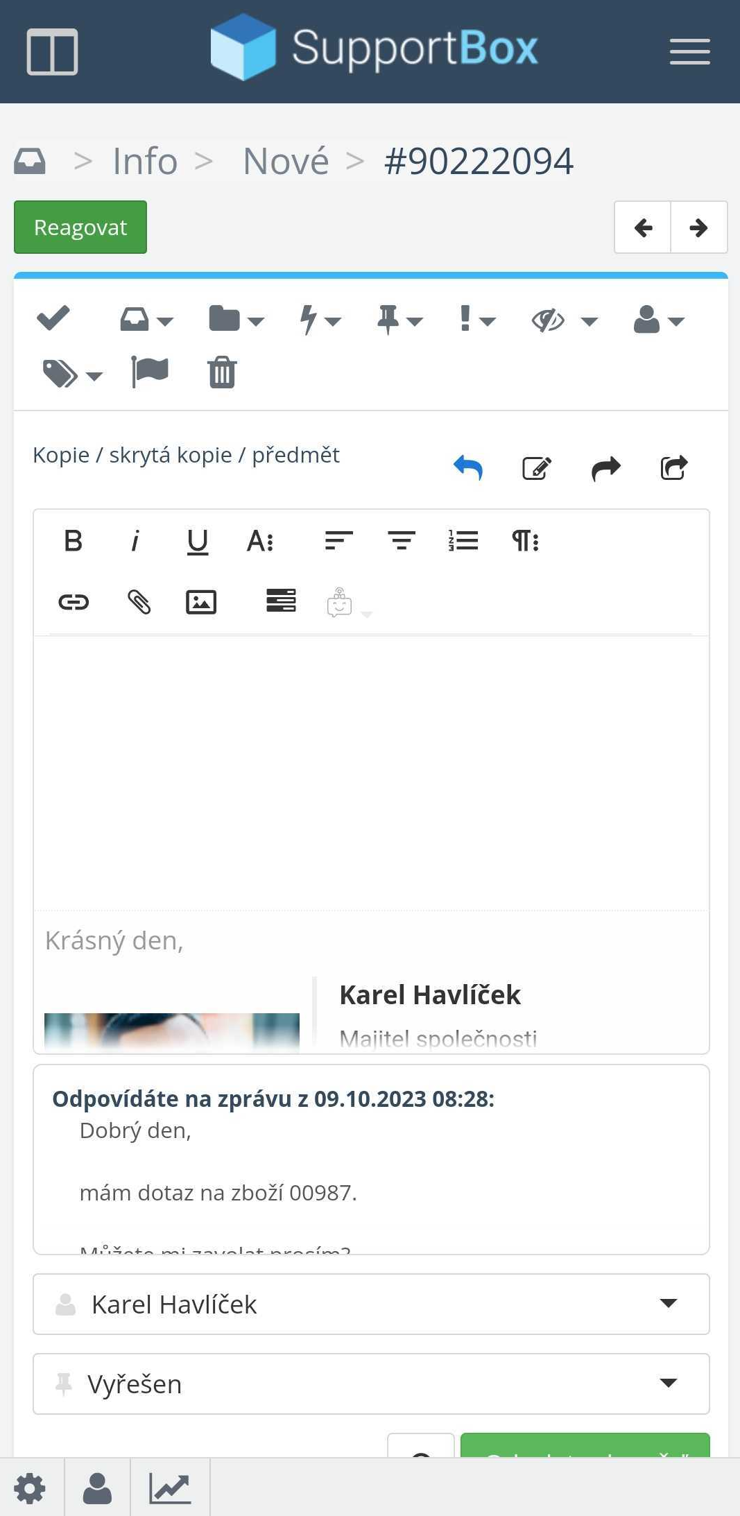
Task: Insert an image
Action: [x=201, y=601]
